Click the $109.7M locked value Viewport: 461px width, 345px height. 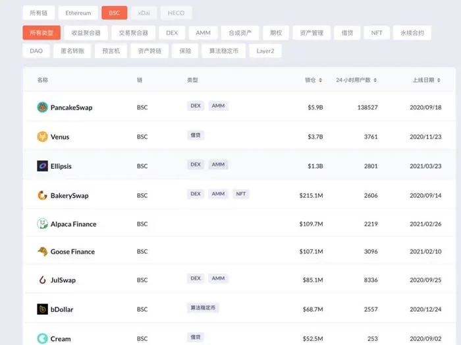coord(311,224)
